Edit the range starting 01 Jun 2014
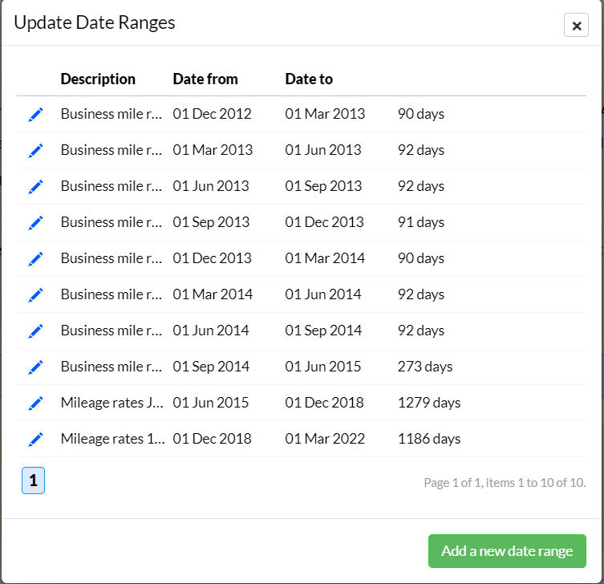The image size is (604, 584). [x=35, y=331]
